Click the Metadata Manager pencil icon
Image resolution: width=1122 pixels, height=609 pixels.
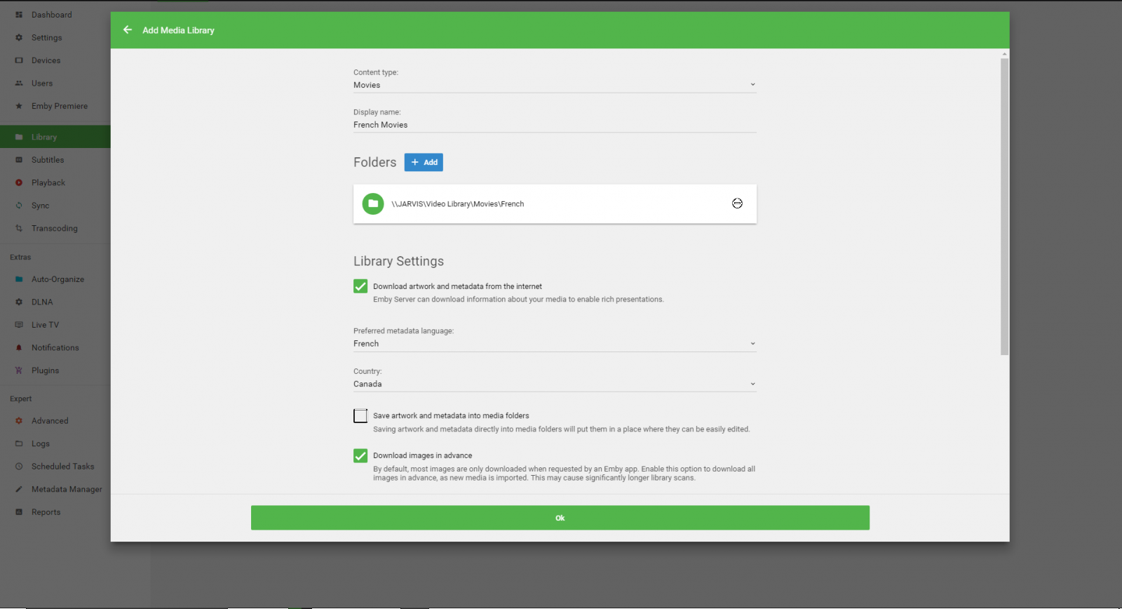click(x=19, y=490)
